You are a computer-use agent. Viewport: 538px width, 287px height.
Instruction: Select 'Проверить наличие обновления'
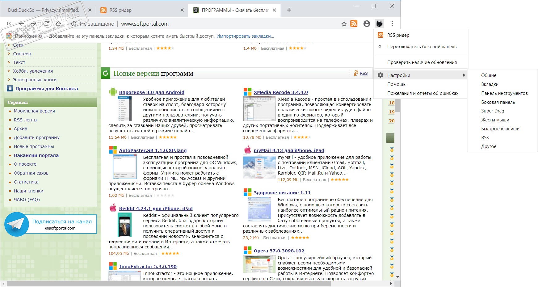(421, 62)
